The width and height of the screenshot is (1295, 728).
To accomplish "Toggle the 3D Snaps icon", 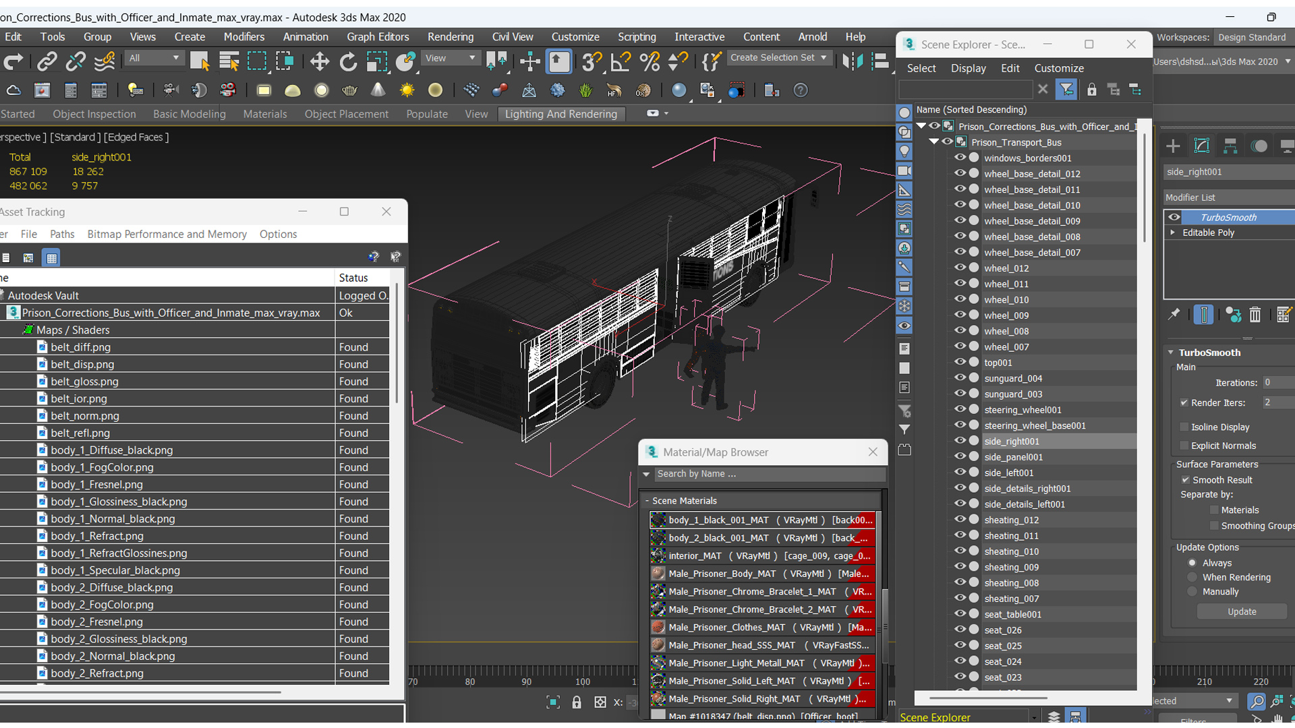I will point(592,62).
